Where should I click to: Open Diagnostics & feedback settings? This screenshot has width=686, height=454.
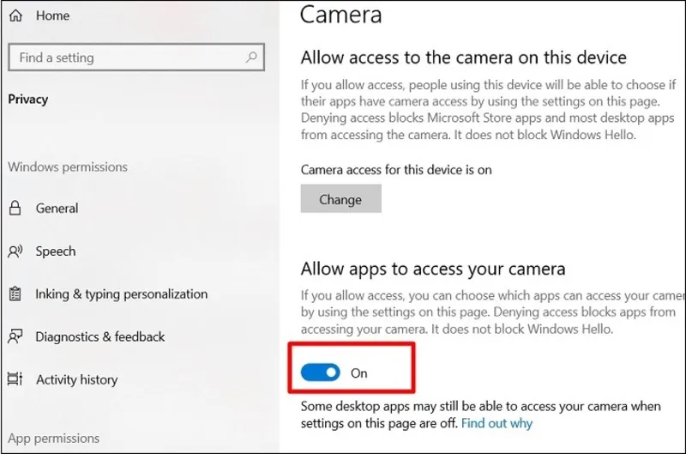pyautogui.click(x=99, y=337)
